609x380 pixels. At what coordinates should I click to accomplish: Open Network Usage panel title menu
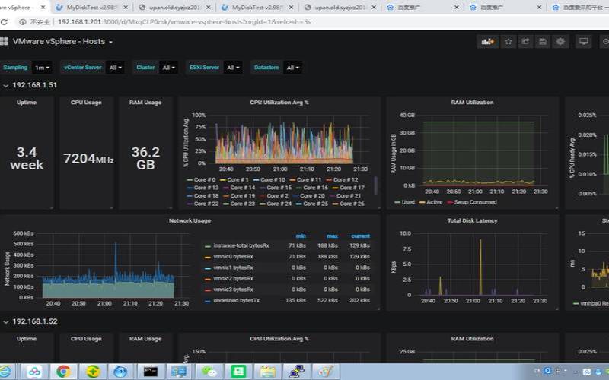(190, 220)
